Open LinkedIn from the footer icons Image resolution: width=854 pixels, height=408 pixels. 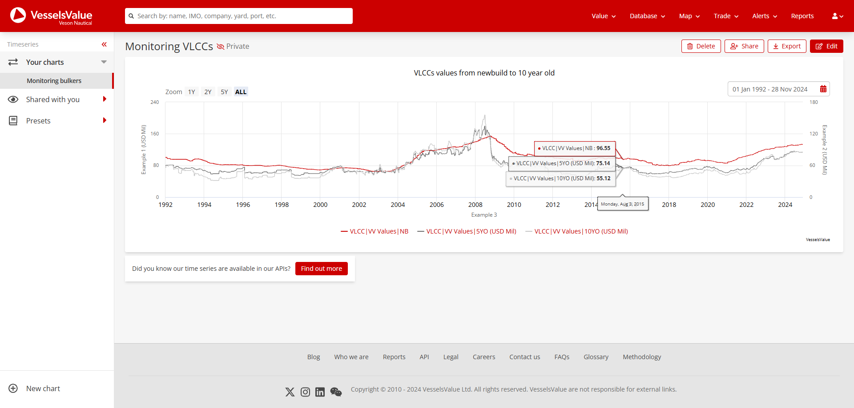point(320,392)
